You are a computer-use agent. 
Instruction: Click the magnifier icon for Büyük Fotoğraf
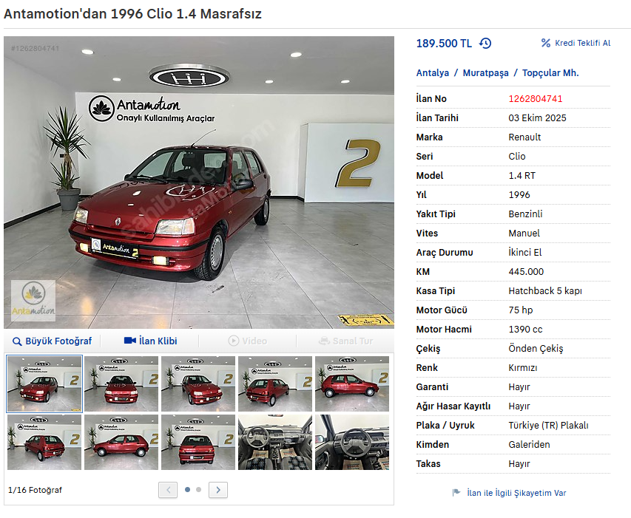coord(17,341)
